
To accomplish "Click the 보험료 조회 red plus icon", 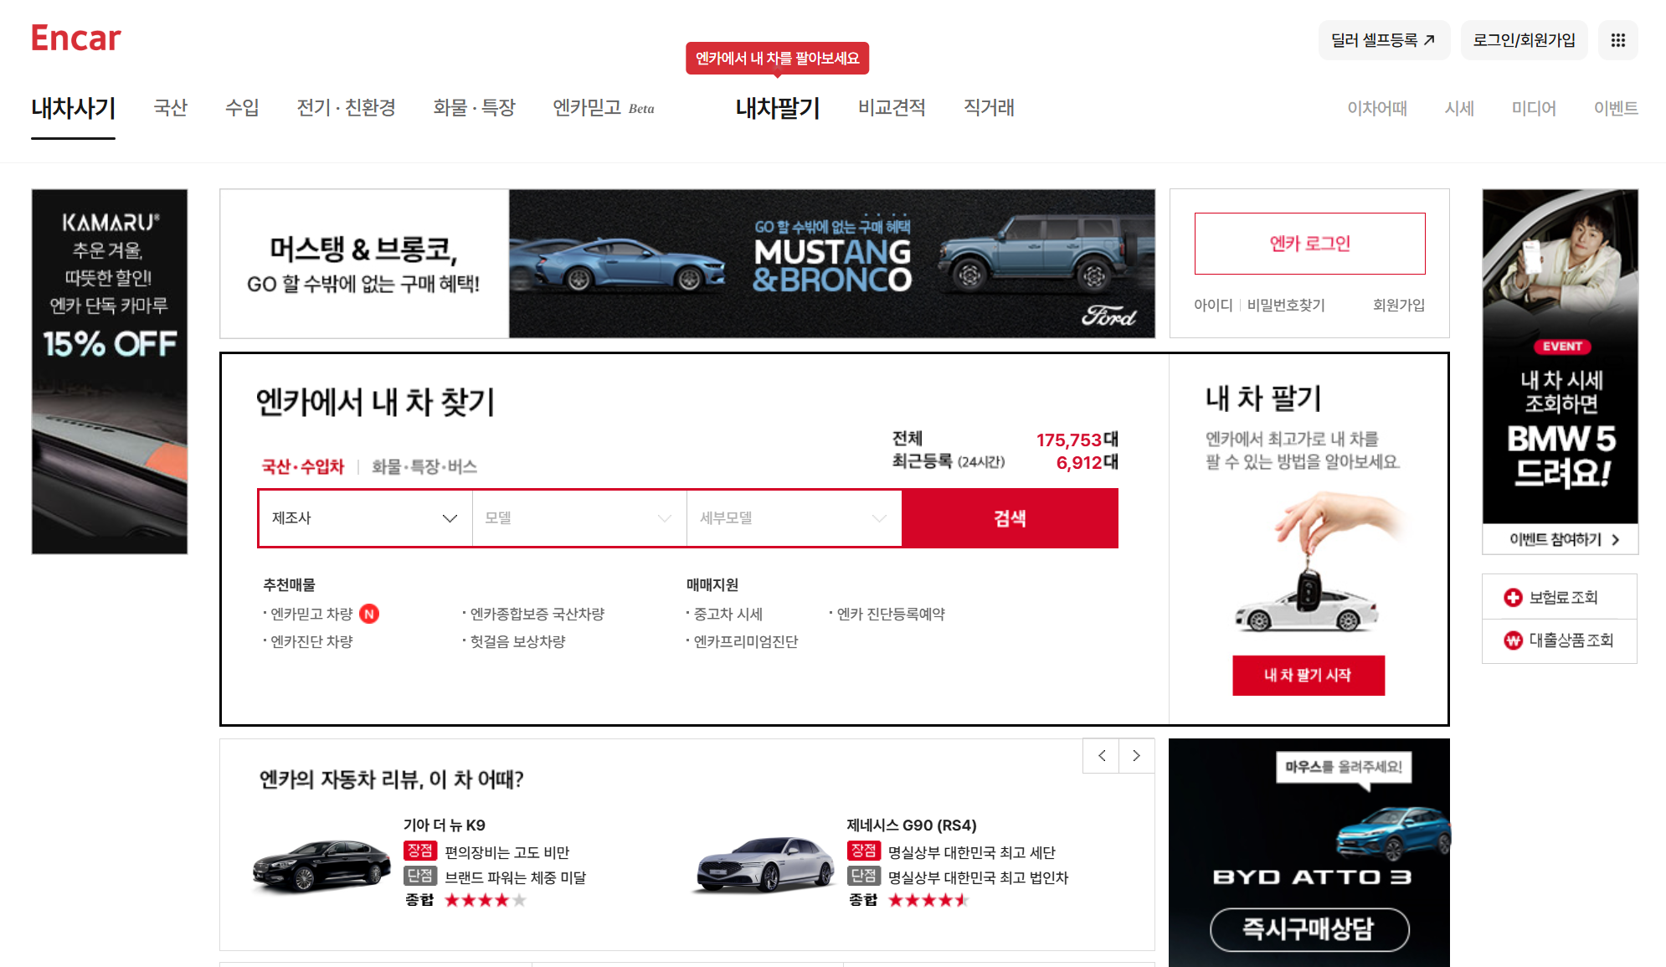I will click(x=1513, y=597).
